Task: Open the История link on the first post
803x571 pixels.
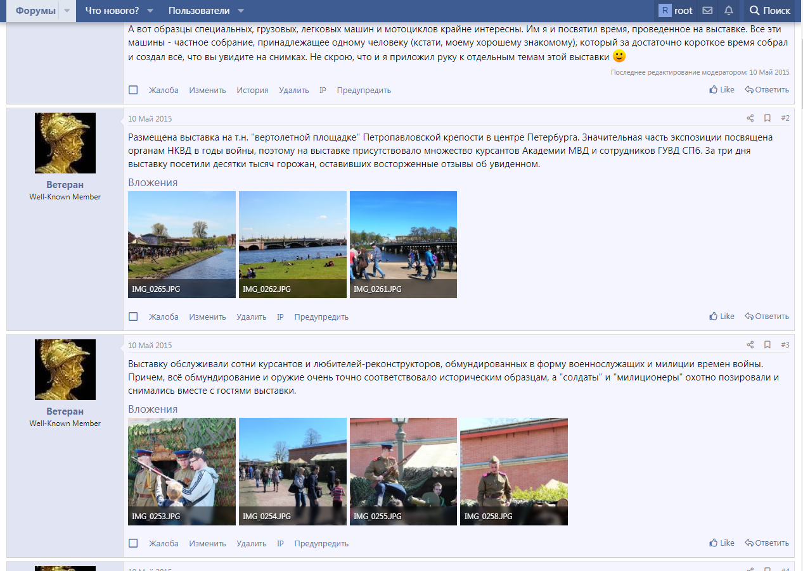Action: click(x=252, y=90)
